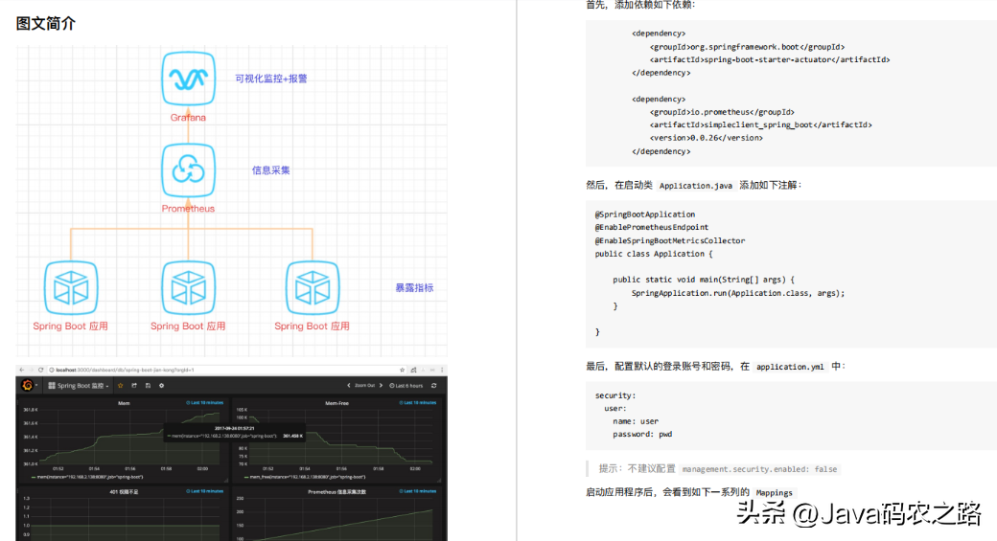The image size is (997, 541).
Task: Click the @SpringBootApplication annotation line
Action: tap(645, 214)
